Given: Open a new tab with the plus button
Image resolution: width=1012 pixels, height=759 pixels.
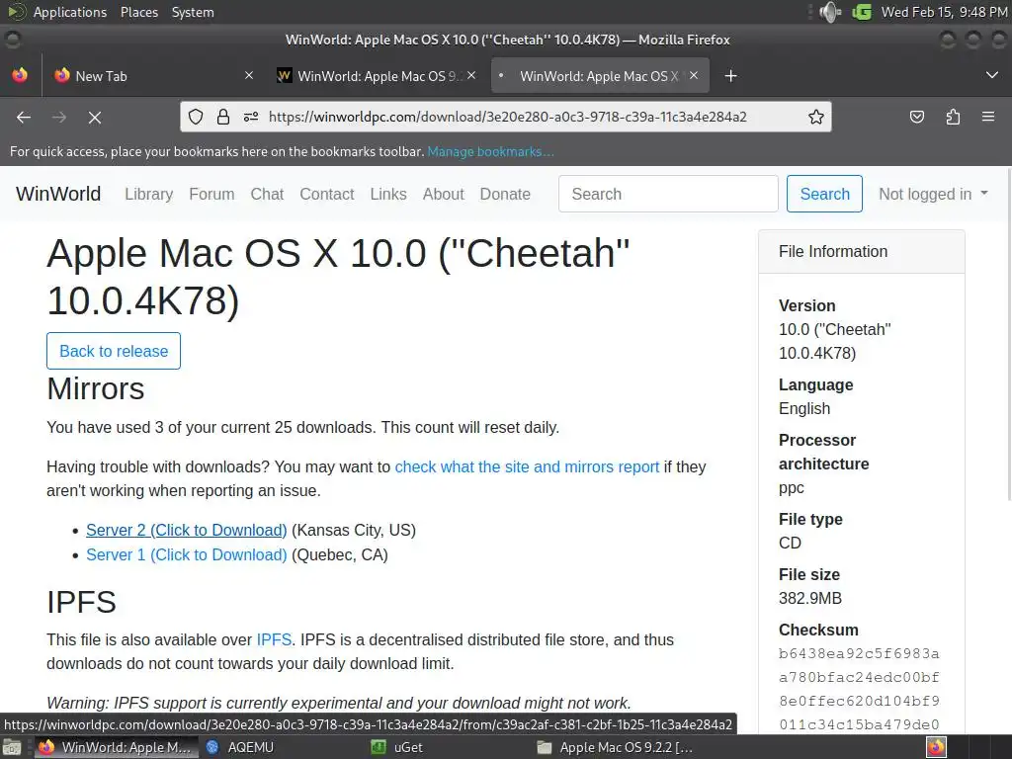Looking at the screenshot, I should (x=730, y=76).
